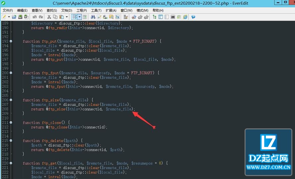Open the new file type dropdown arrow
The image size is (295, 179).
[9, 17]
